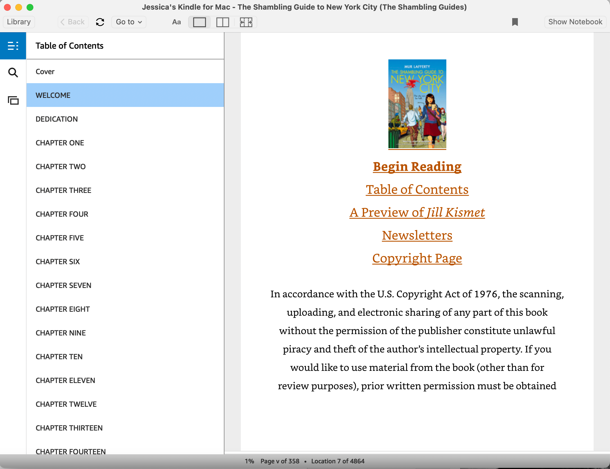Click the hamburger menu icon
The width and height of the screenshot is (610, 469).
coord(13,45)
